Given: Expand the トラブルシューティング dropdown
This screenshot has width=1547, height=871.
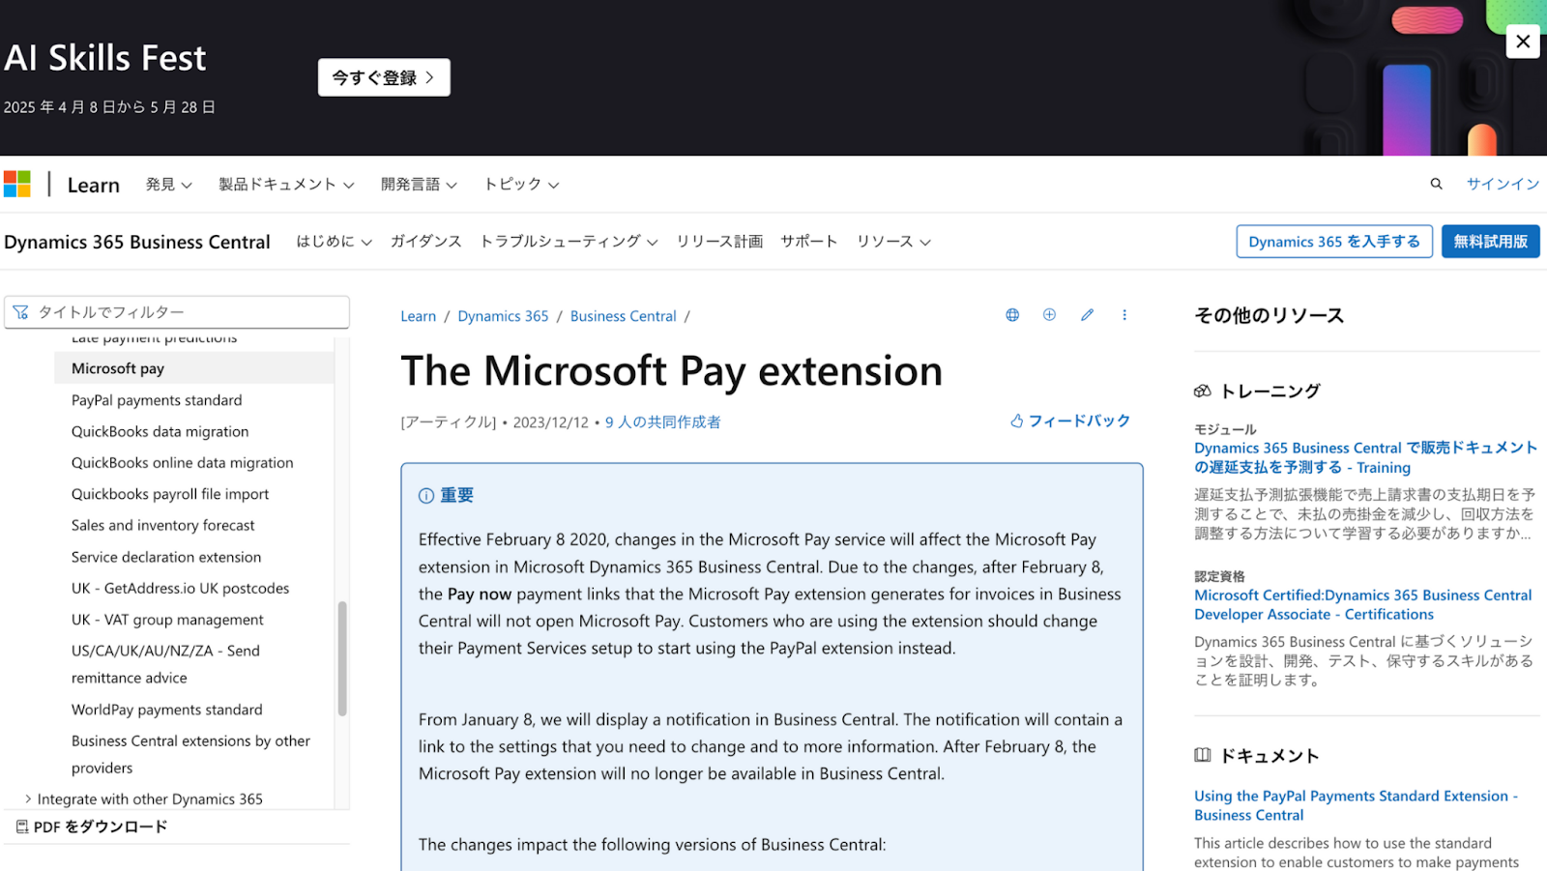Looking at the screenshot, I should (569, 242).
